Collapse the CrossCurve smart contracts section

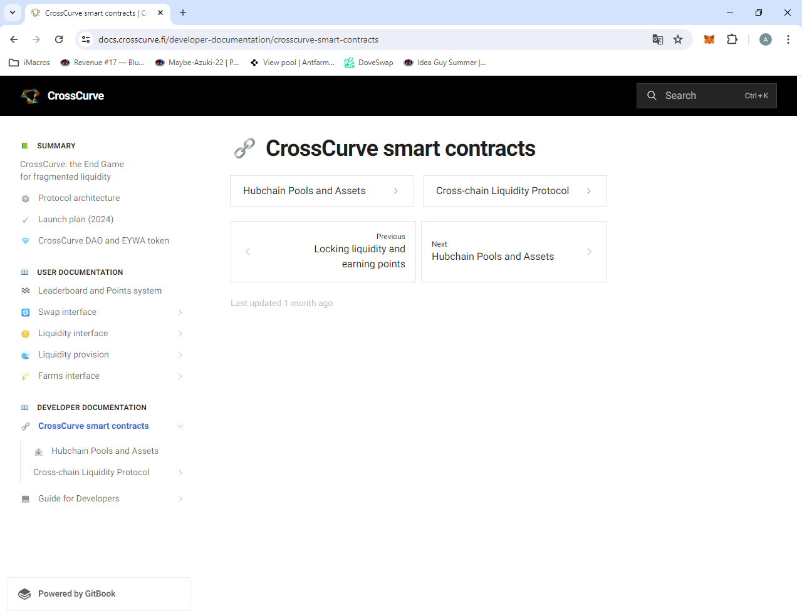click(180, 426)
